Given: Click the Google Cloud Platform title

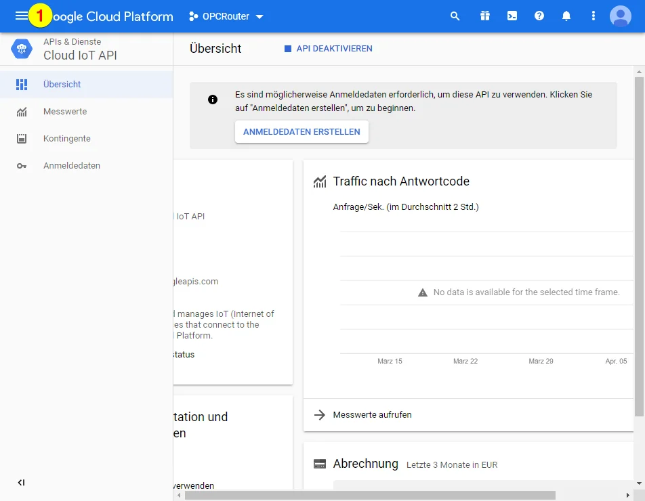Looking at the screenshot, I should (113, 16).
